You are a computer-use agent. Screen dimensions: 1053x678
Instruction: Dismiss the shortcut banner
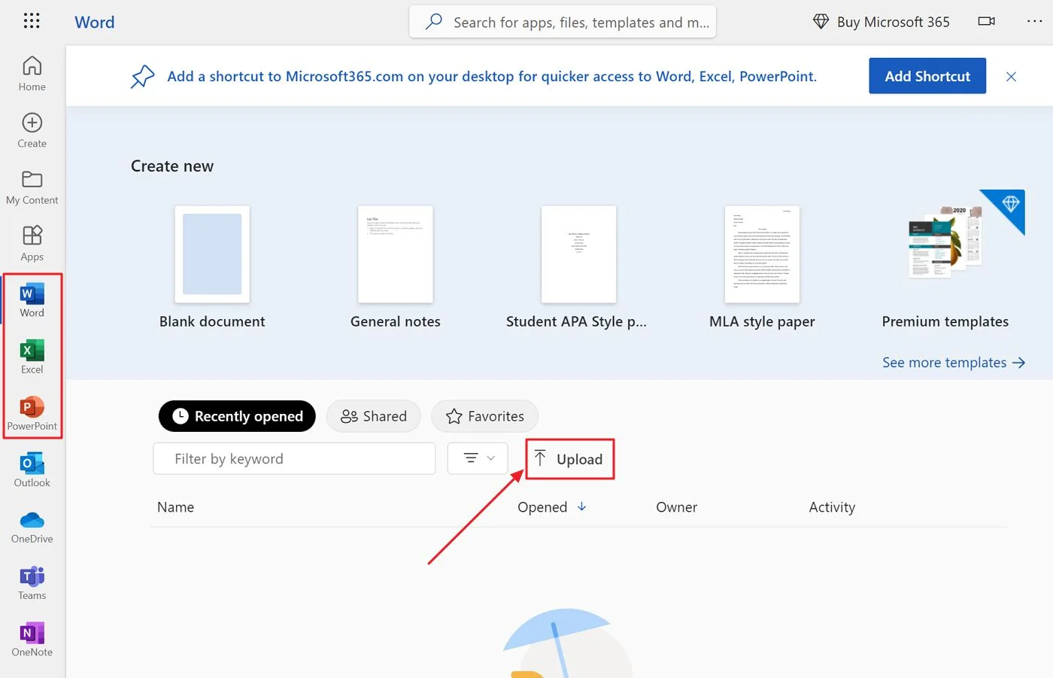coord(1011,76)
